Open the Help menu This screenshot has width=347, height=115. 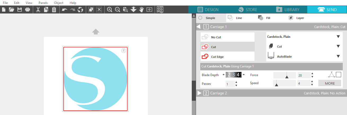[73, 3]
